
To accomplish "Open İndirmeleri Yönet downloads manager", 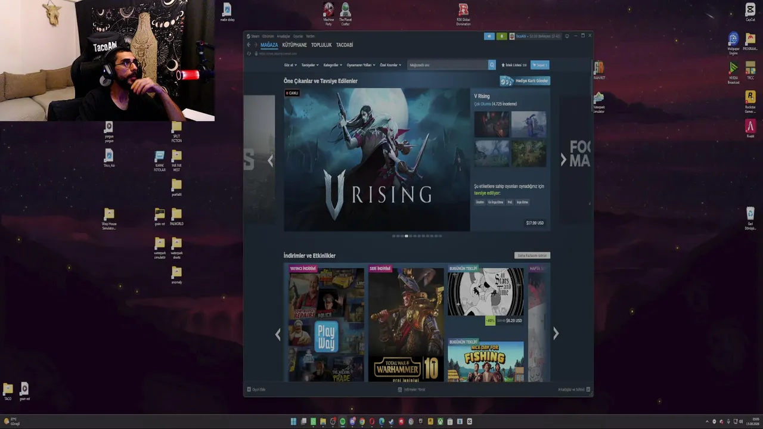I will pos(412,390).
